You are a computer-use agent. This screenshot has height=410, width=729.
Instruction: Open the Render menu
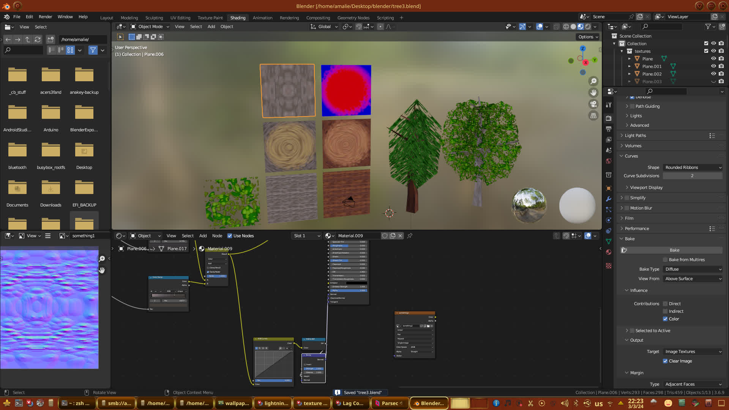click(45, 17)
